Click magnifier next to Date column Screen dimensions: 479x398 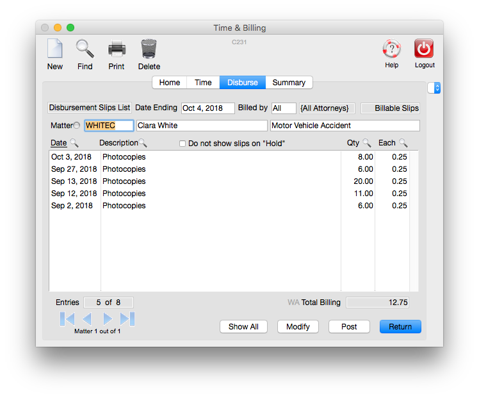[74, 143]
